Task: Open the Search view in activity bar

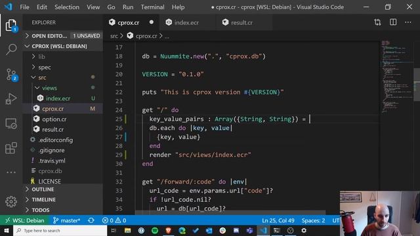Action: [x=11, y=50]
